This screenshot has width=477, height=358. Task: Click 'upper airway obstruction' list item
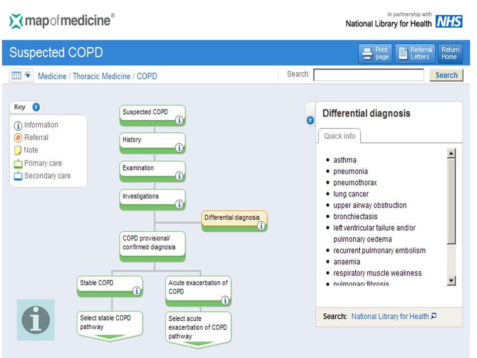370,205
